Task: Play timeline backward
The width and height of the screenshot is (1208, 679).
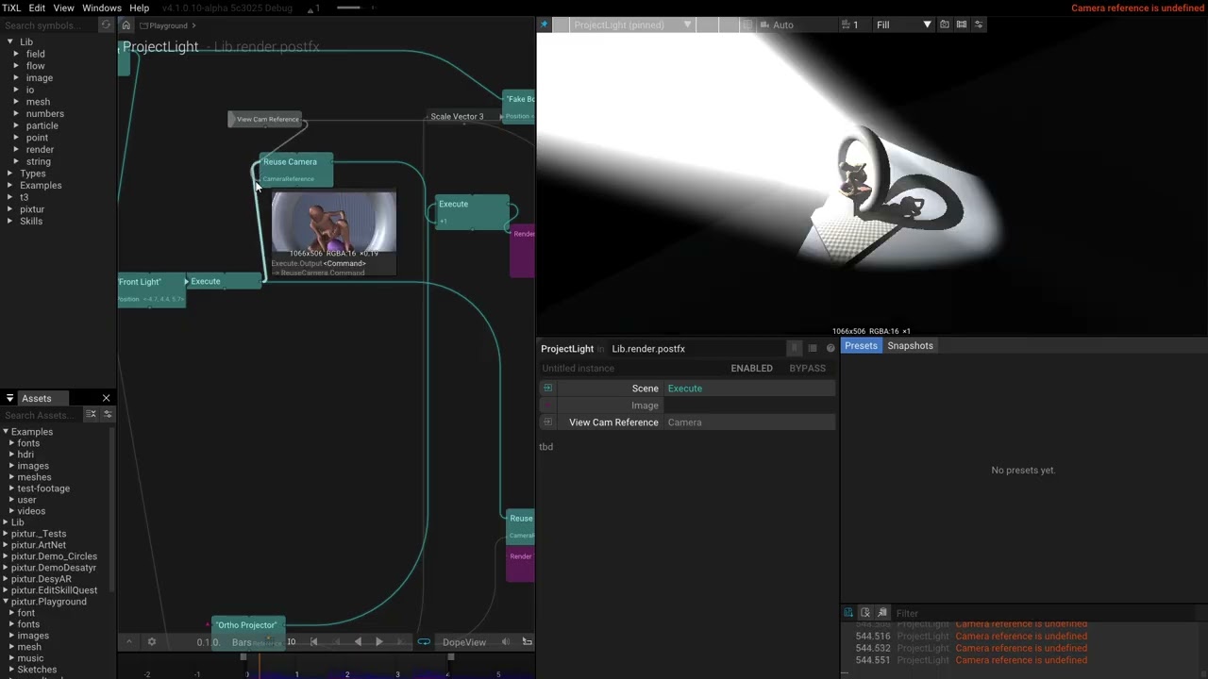Action: tap(358, 641)
